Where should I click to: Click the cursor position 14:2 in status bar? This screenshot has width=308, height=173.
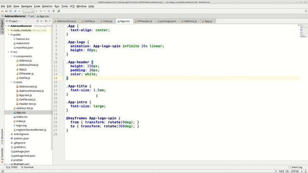[x=282, y=171]
